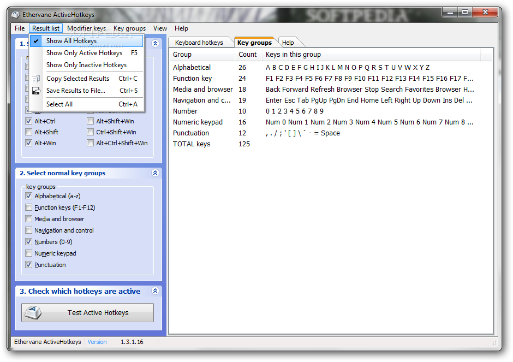Switch to the Help tab
The image size is (513, 362).
point(288,43)
